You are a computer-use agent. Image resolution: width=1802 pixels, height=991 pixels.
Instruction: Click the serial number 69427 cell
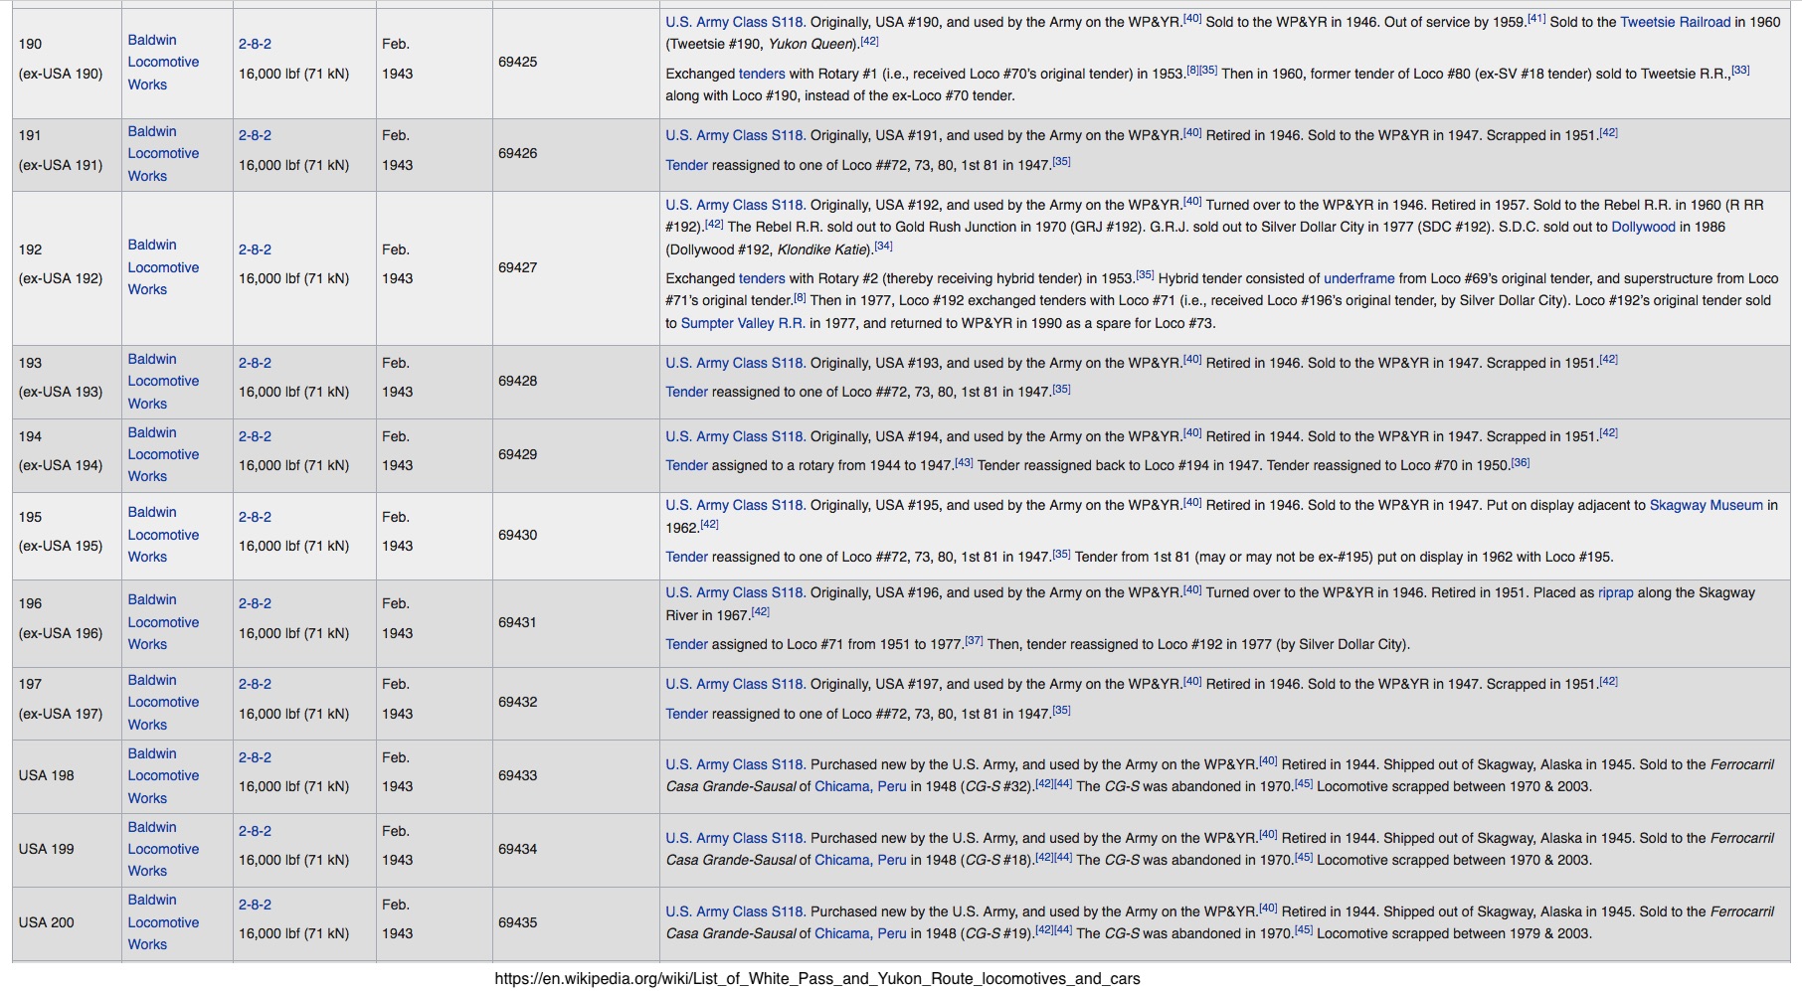[x=517, y=267]
